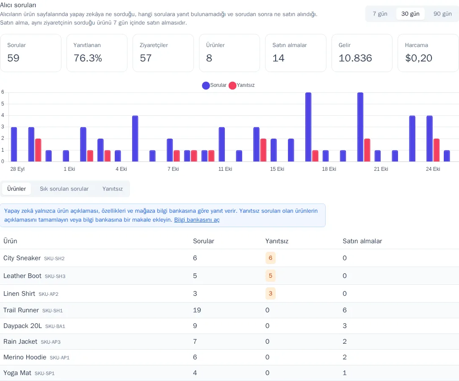Open the Bilgi bankasını aç link
This screenshot has width=459, height=381.
click(x=197, y=220)
